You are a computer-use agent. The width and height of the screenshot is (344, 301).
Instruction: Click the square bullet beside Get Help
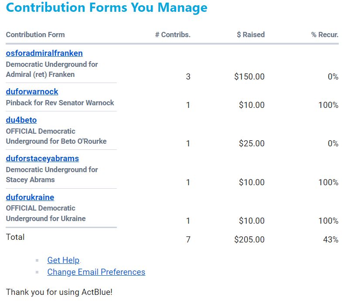click(37, 261)
